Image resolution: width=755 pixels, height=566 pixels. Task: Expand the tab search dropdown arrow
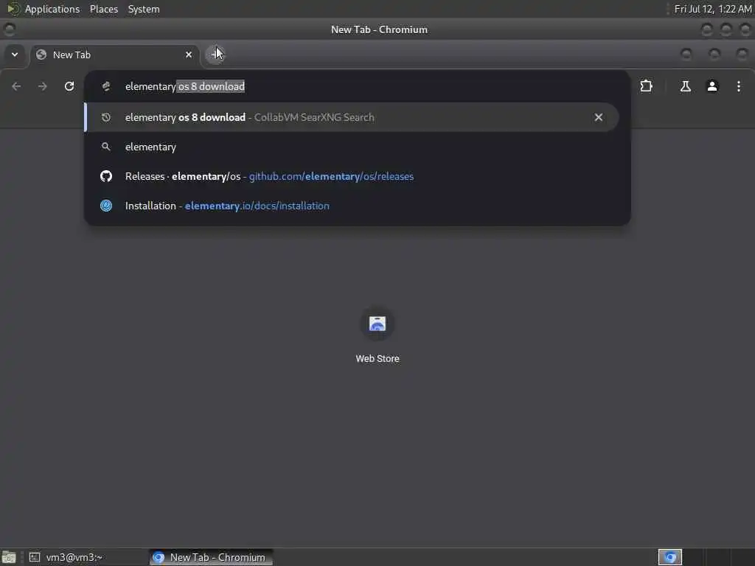point(15,55)
